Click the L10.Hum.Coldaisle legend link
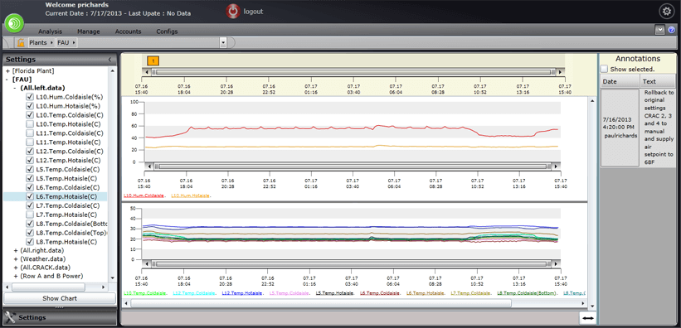 143,195
